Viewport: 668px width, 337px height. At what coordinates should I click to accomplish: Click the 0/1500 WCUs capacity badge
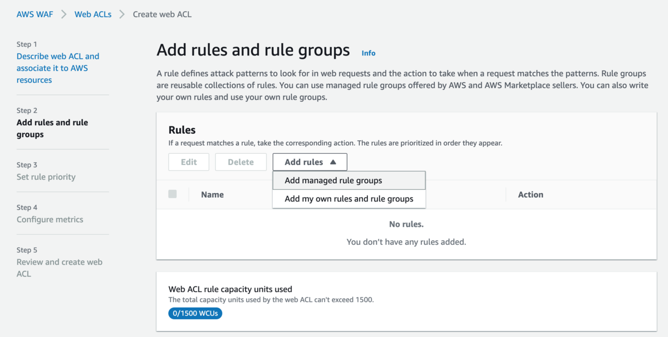click(195, 314)
